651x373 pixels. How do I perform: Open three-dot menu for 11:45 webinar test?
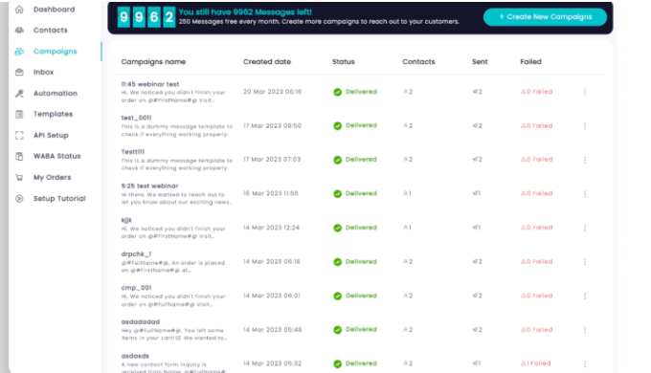point(585,92)
